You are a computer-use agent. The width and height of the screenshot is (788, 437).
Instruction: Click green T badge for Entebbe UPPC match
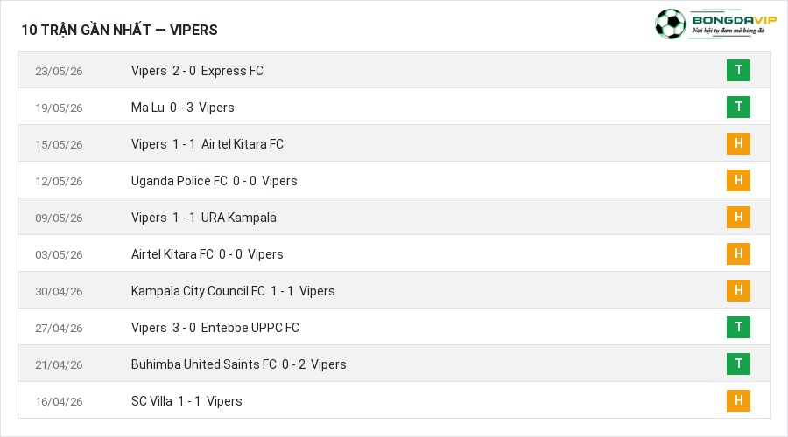click(x=738, y=327)
